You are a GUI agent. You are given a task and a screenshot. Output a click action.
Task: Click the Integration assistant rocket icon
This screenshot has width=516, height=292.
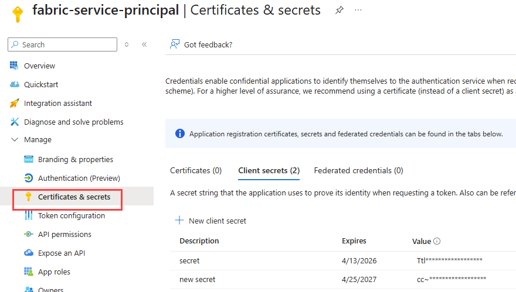(15, 103)
